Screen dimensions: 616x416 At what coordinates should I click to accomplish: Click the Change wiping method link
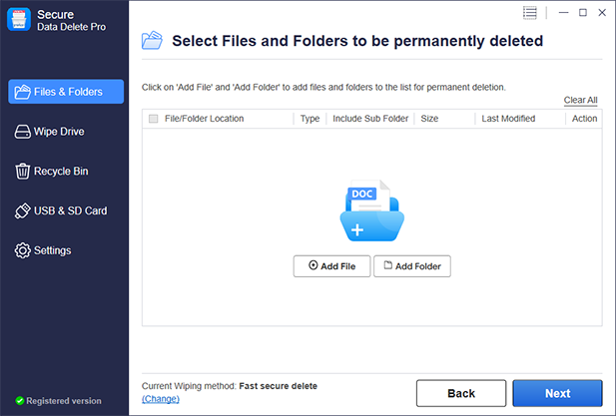point(161,399)
